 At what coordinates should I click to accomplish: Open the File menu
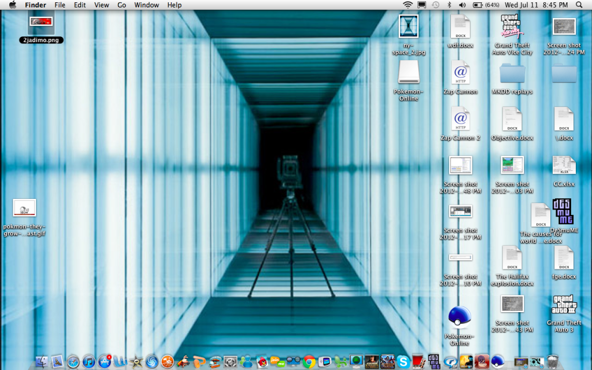coord(60,5)
